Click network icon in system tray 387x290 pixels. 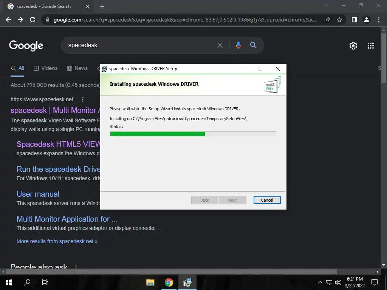click(x=329, y=282)
